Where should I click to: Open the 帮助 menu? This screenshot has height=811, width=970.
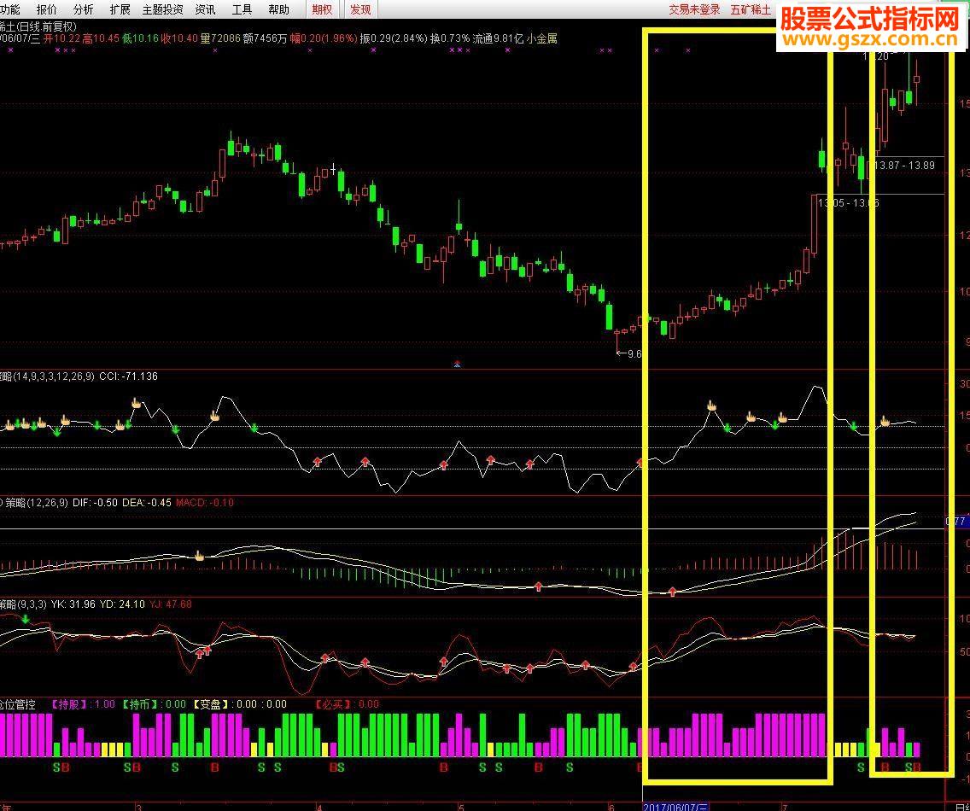click(278, 9)
